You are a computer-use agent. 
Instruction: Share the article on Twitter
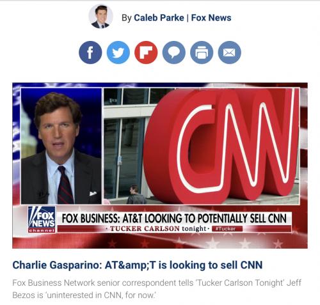(x=118, y=52)
